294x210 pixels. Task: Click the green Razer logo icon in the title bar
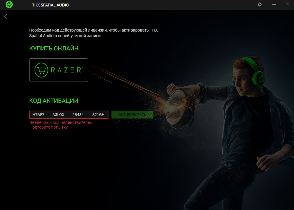click(9, 4)
